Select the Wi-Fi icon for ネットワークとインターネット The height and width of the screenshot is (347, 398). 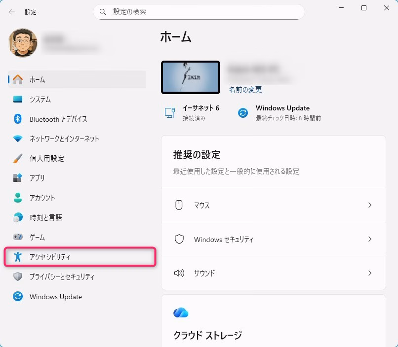pyautogui.click(x=18, y=139)
